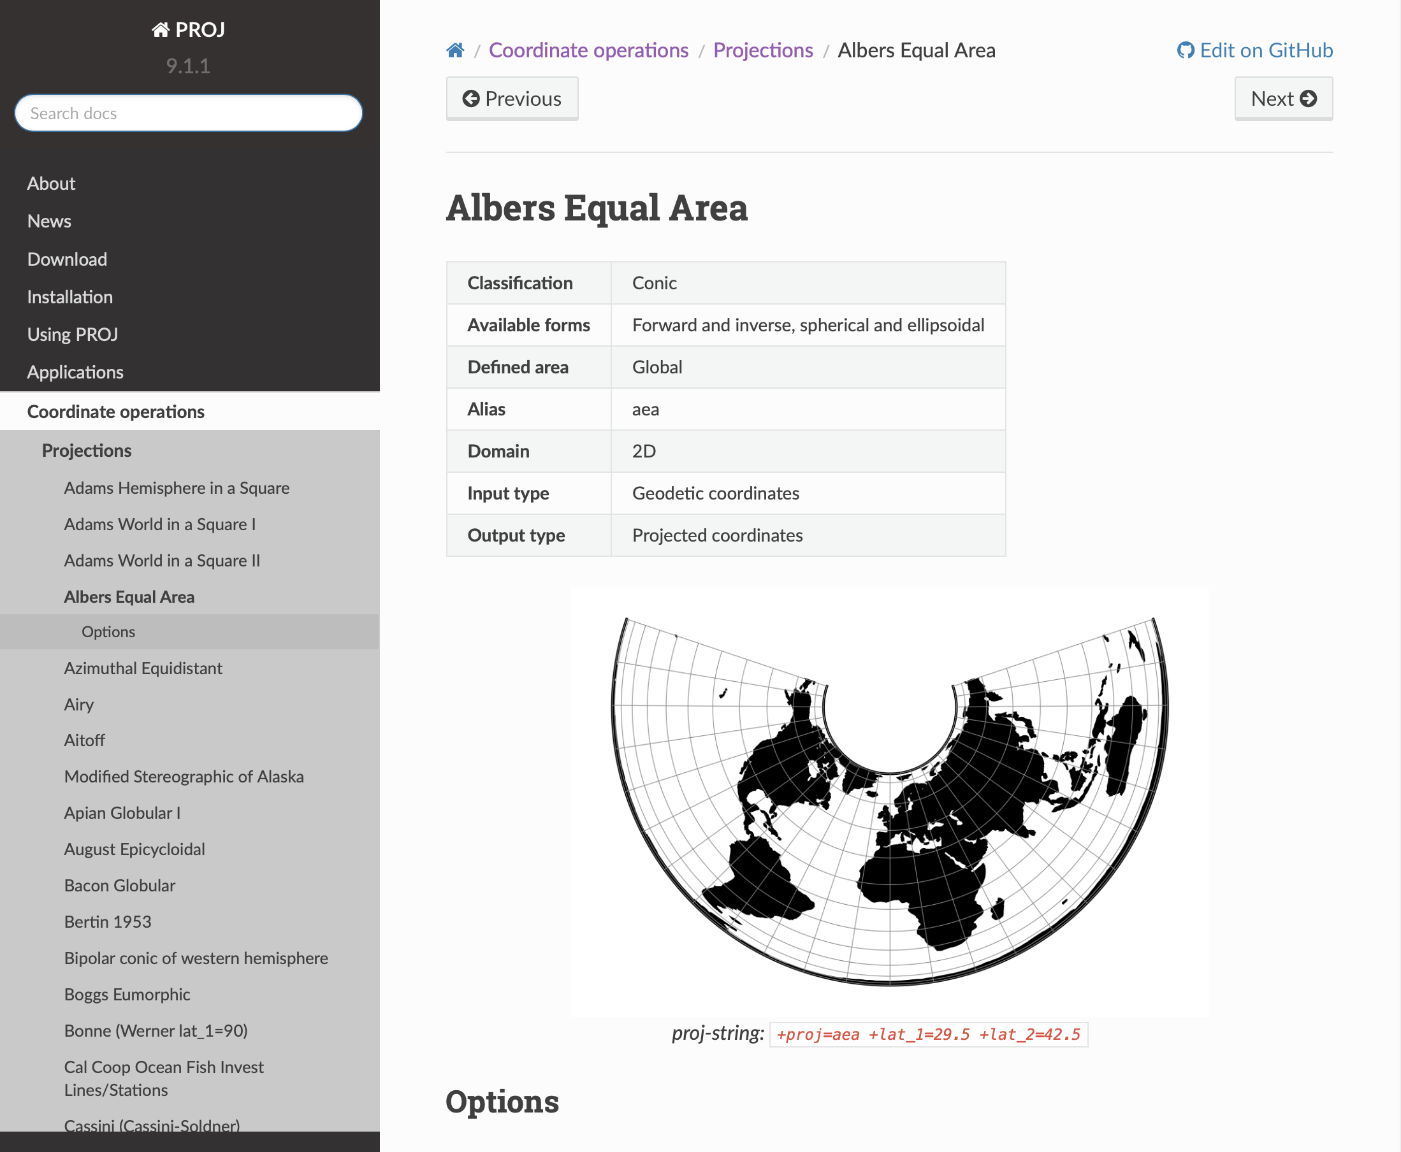
Task: Open the About sidebar menu item
Action: [x=51, y=184]
